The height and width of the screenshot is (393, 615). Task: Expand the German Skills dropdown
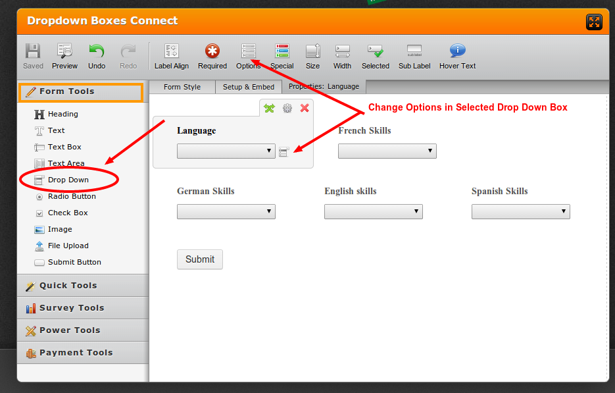coord(226,211)
